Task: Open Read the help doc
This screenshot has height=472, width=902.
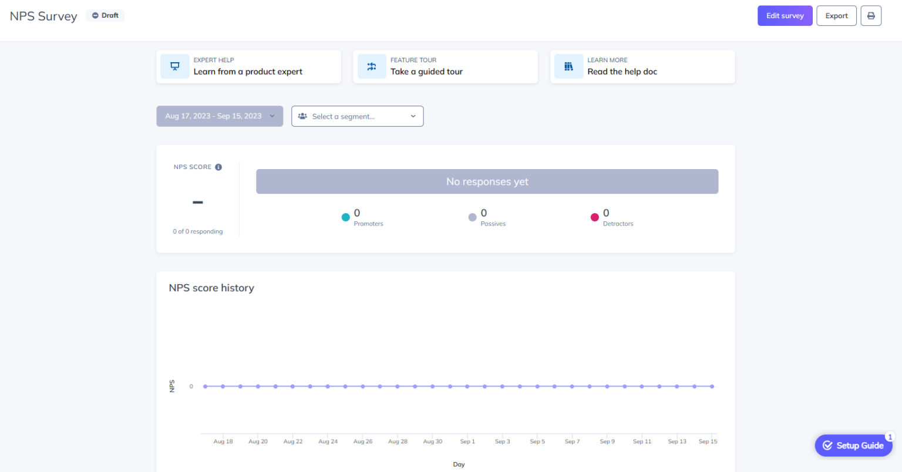Action: coord(622,71)
